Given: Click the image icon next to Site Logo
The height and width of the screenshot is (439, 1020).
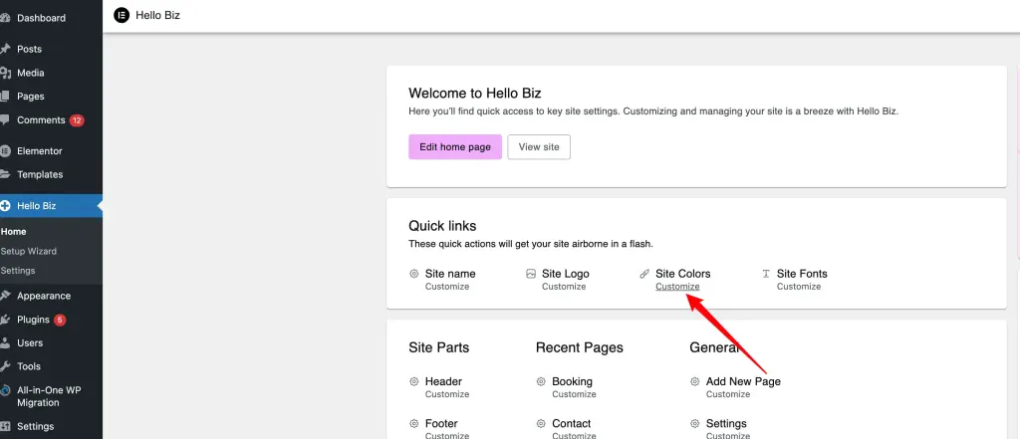Looking at the screenshot, I should 531,274.
